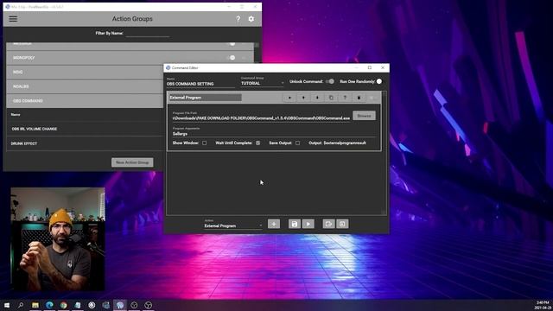Import actions into the Command Editor
553x311 pixels.
pos(342,224)
